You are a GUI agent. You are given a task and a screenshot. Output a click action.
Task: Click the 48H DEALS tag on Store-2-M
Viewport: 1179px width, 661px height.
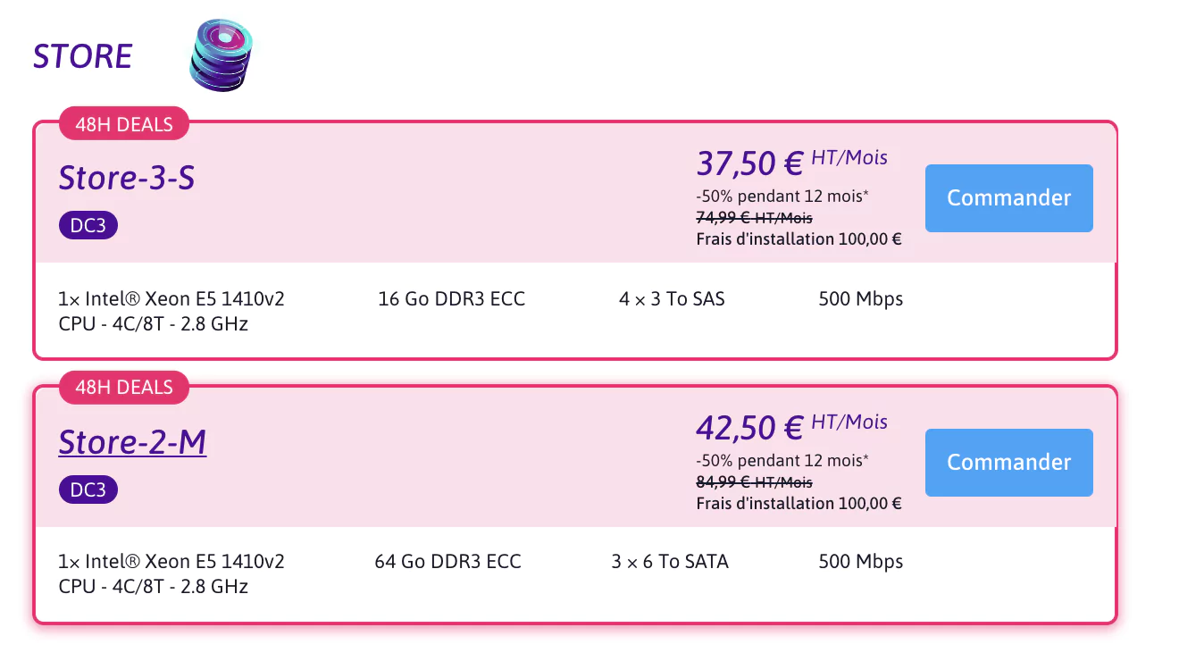[124, 388]
